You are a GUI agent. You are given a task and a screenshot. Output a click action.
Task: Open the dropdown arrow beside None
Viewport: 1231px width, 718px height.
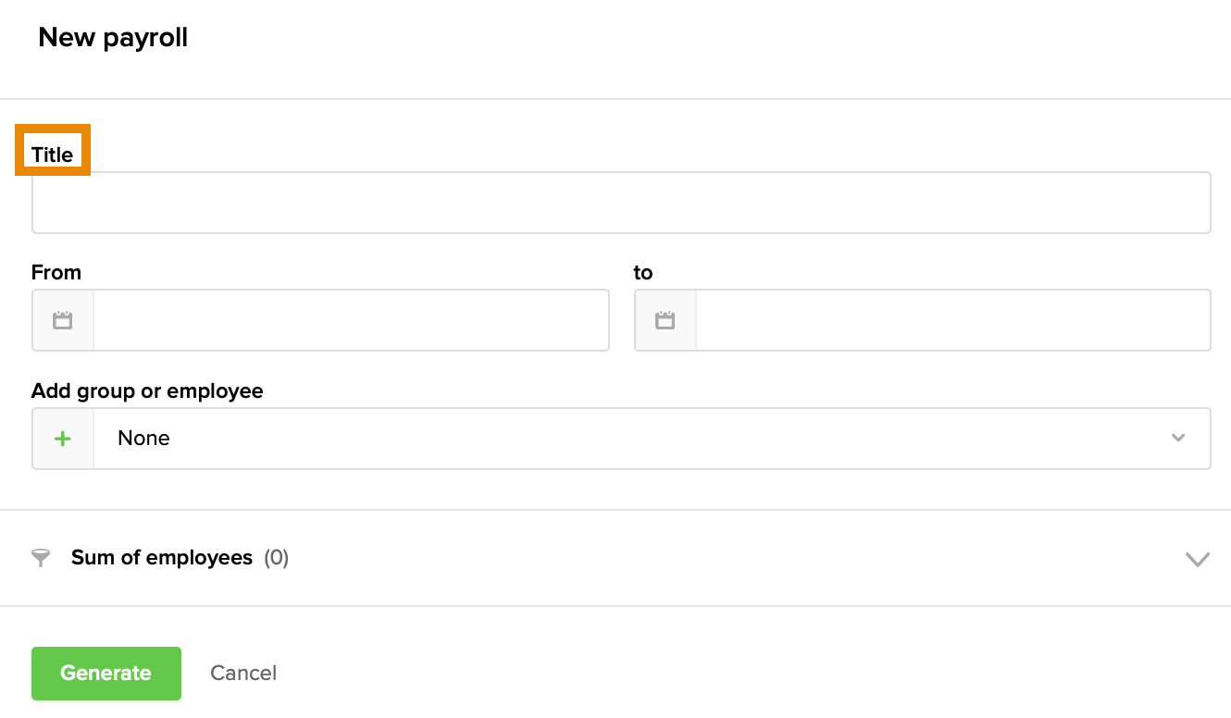[1178, 439]
